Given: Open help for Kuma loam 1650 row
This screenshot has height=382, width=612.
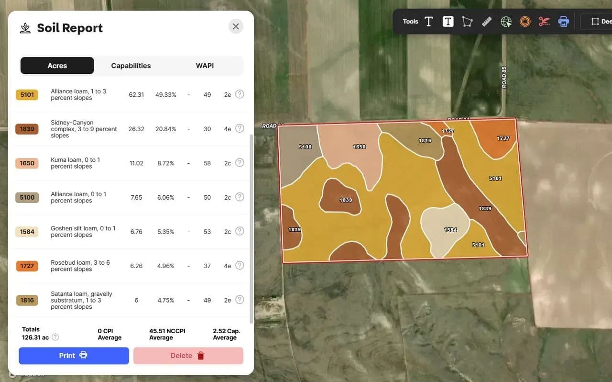Looking at the screenshot, I should click(240, 163).
